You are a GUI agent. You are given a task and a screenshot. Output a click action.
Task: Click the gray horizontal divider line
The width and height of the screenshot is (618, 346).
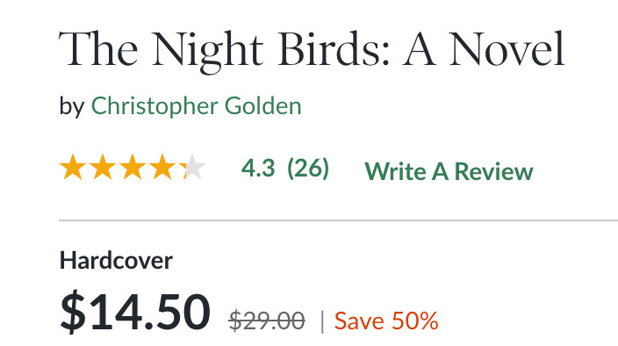[338, 220]
